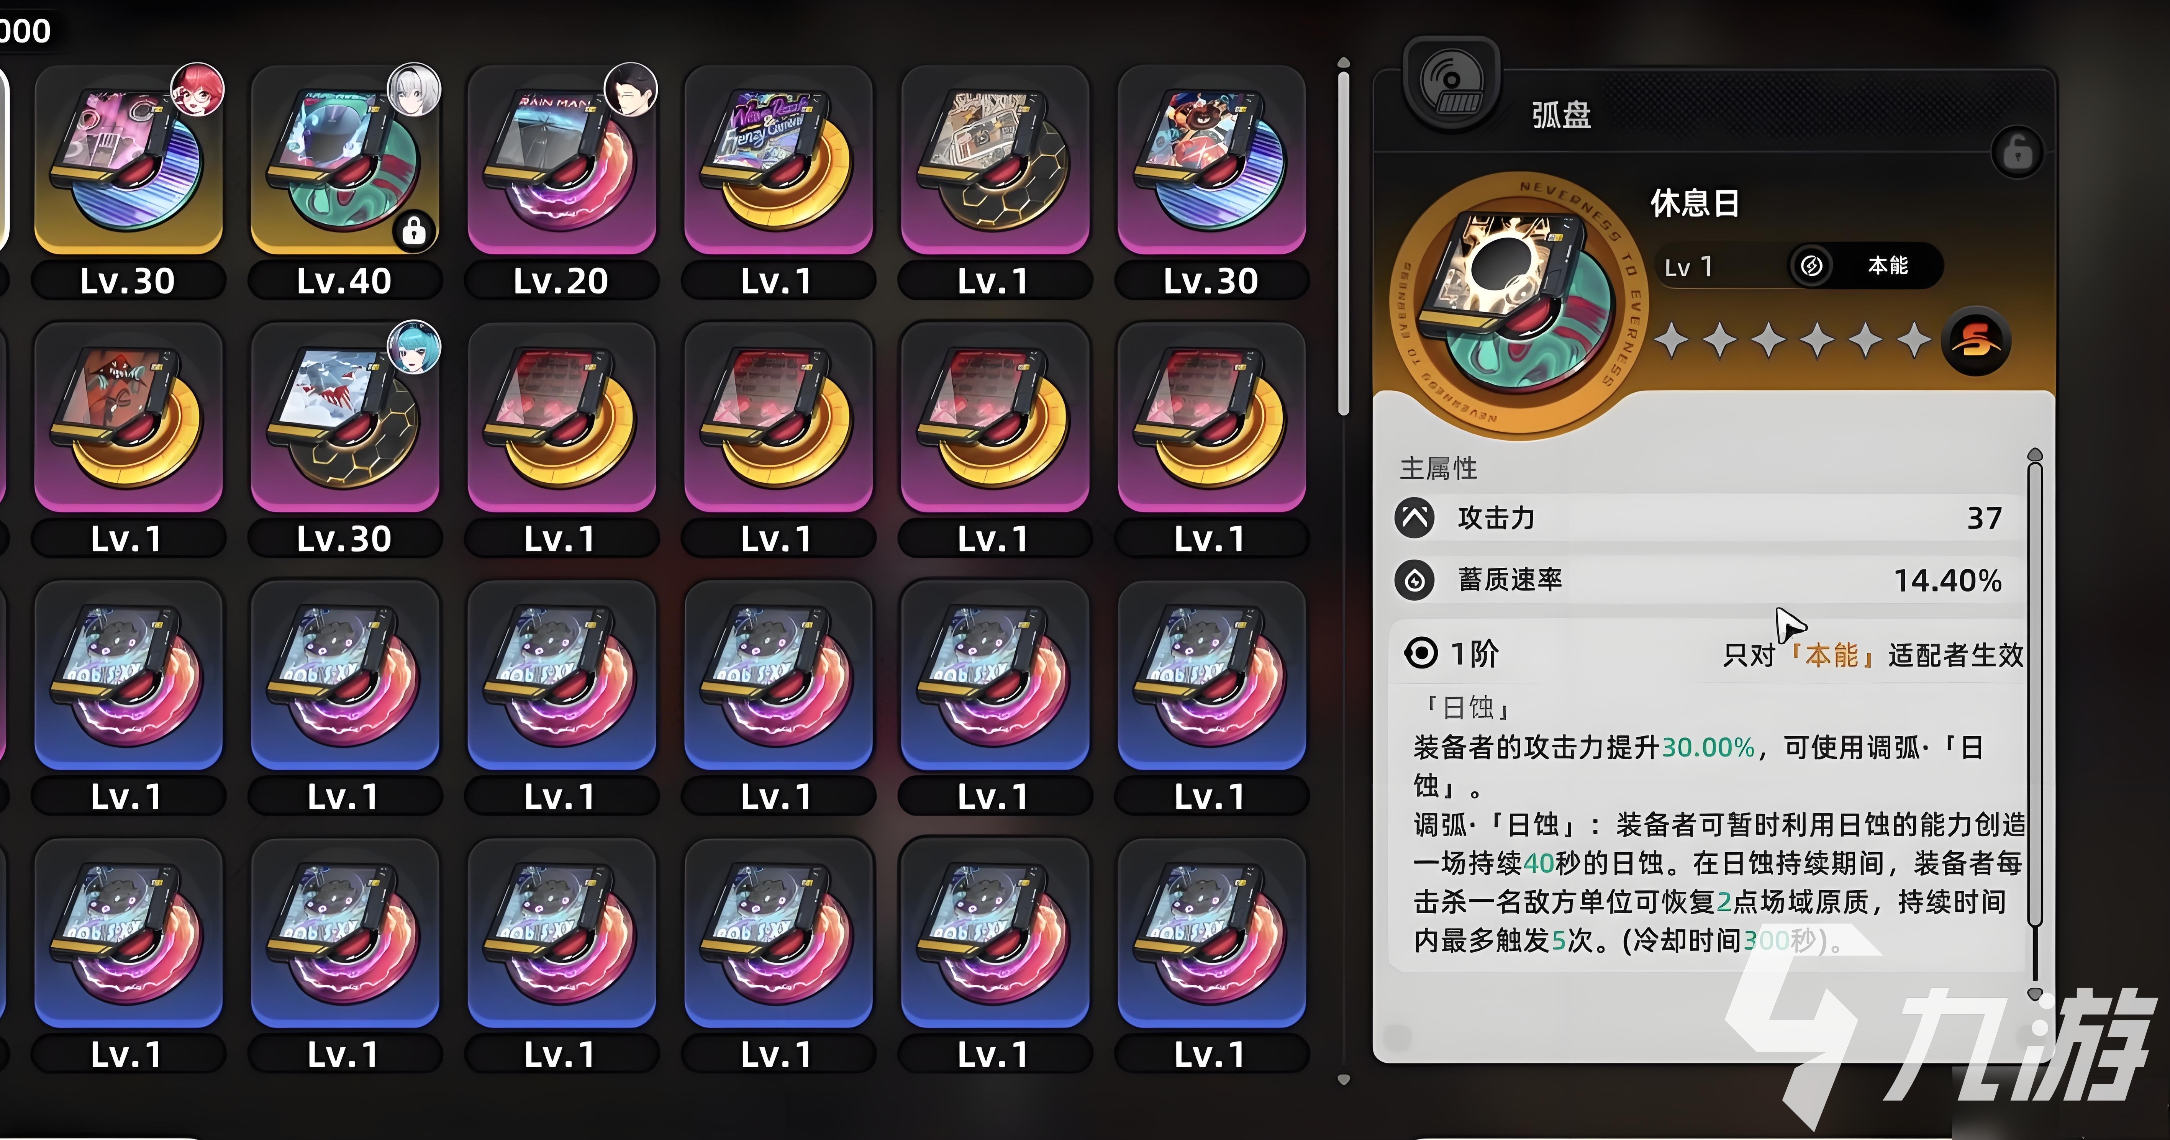
Task: Click the 本能 attribute type icon
Action: [1811, 266]
